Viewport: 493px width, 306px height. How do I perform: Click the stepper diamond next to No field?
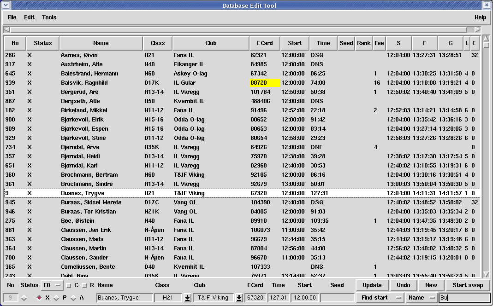pyautogui.click(x=24, y=298)
